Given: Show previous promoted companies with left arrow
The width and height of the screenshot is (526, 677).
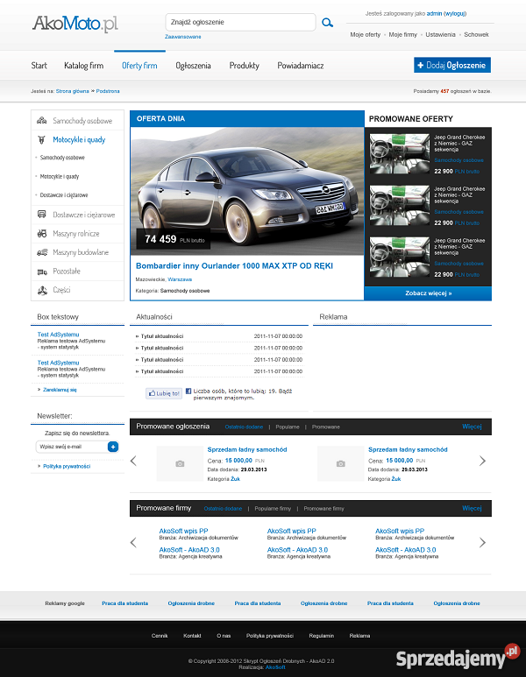Looking at the screenshot, I should point(133,543).
